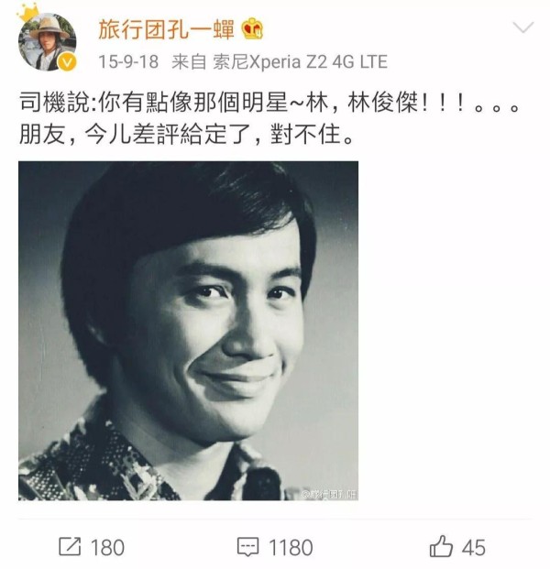
Task: Tap the orange verified V badge
Action: tap(67, 62)
